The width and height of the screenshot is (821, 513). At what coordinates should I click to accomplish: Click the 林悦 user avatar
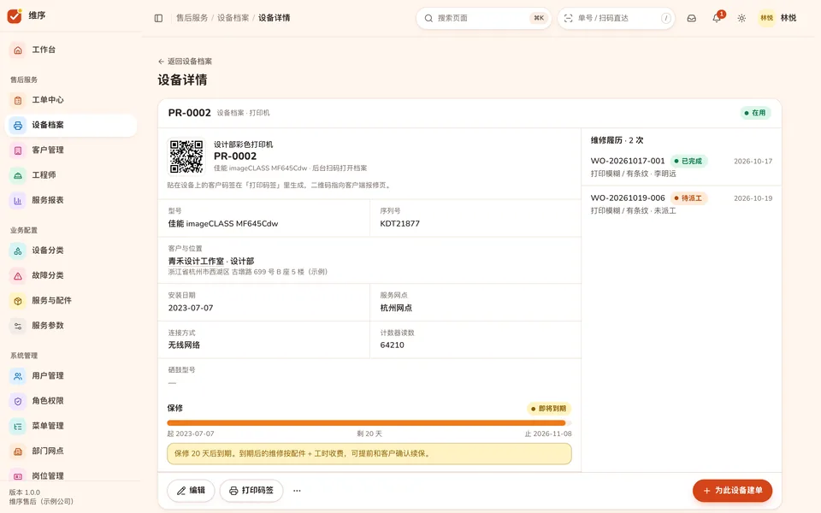(x=766, y=18)
